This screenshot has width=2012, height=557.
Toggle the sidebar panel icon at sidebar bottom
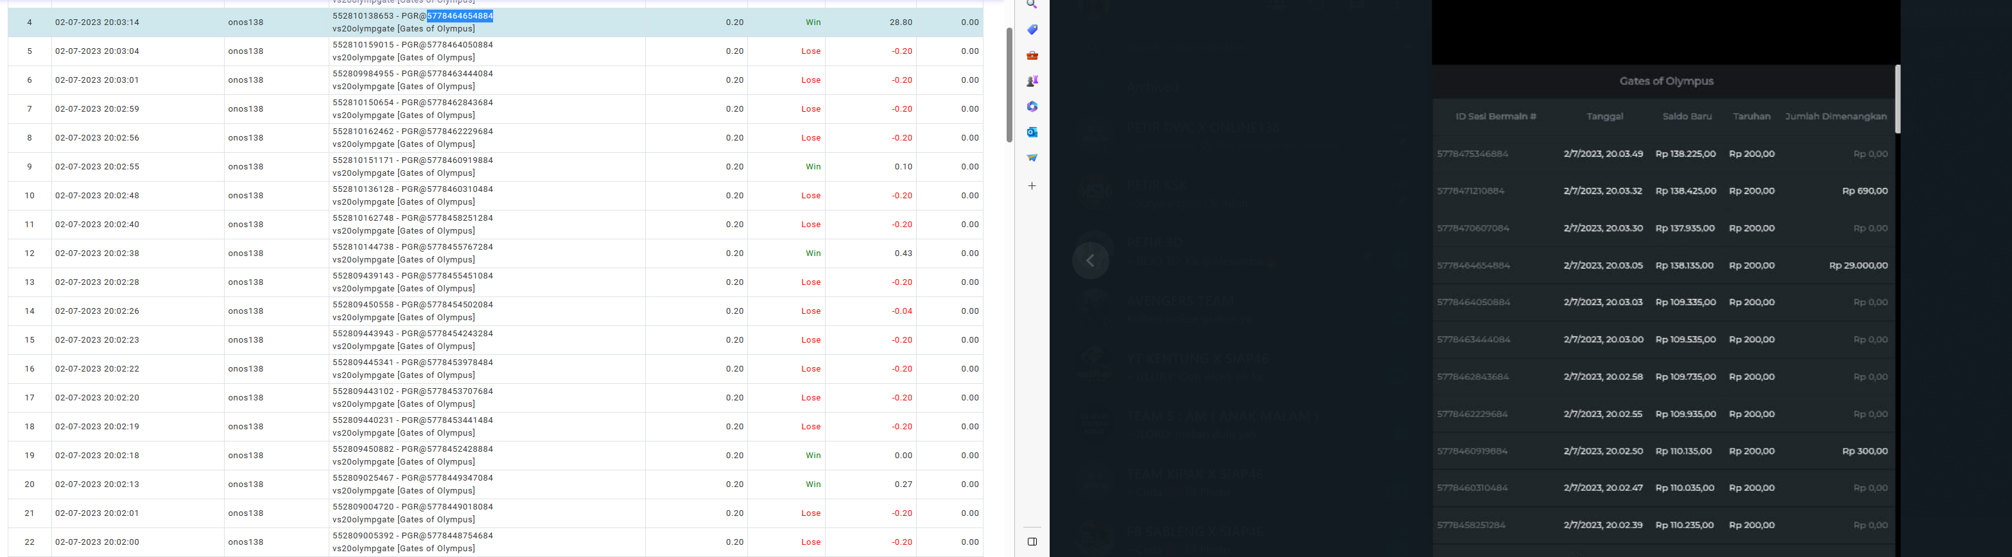tap(1032, 542)
